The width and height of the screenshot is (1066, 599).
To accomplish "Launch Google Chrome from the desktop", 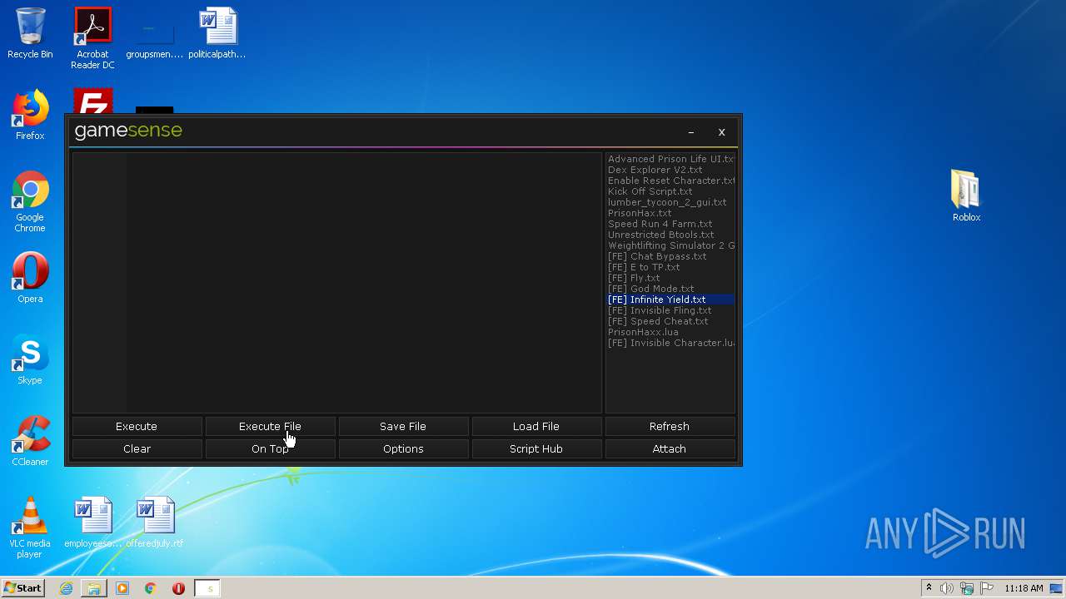I will point(30,201).
